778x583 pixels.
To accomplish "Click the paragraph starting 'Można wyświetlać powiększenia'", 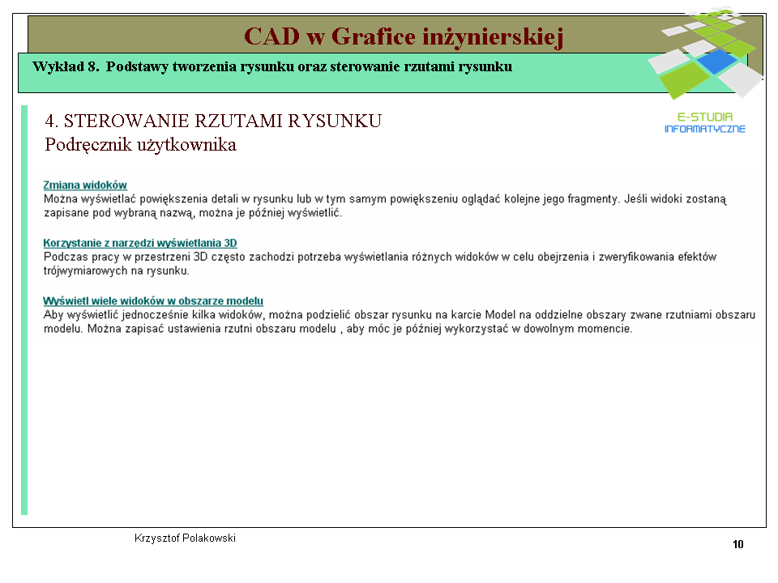I will (x=385, y=206).
